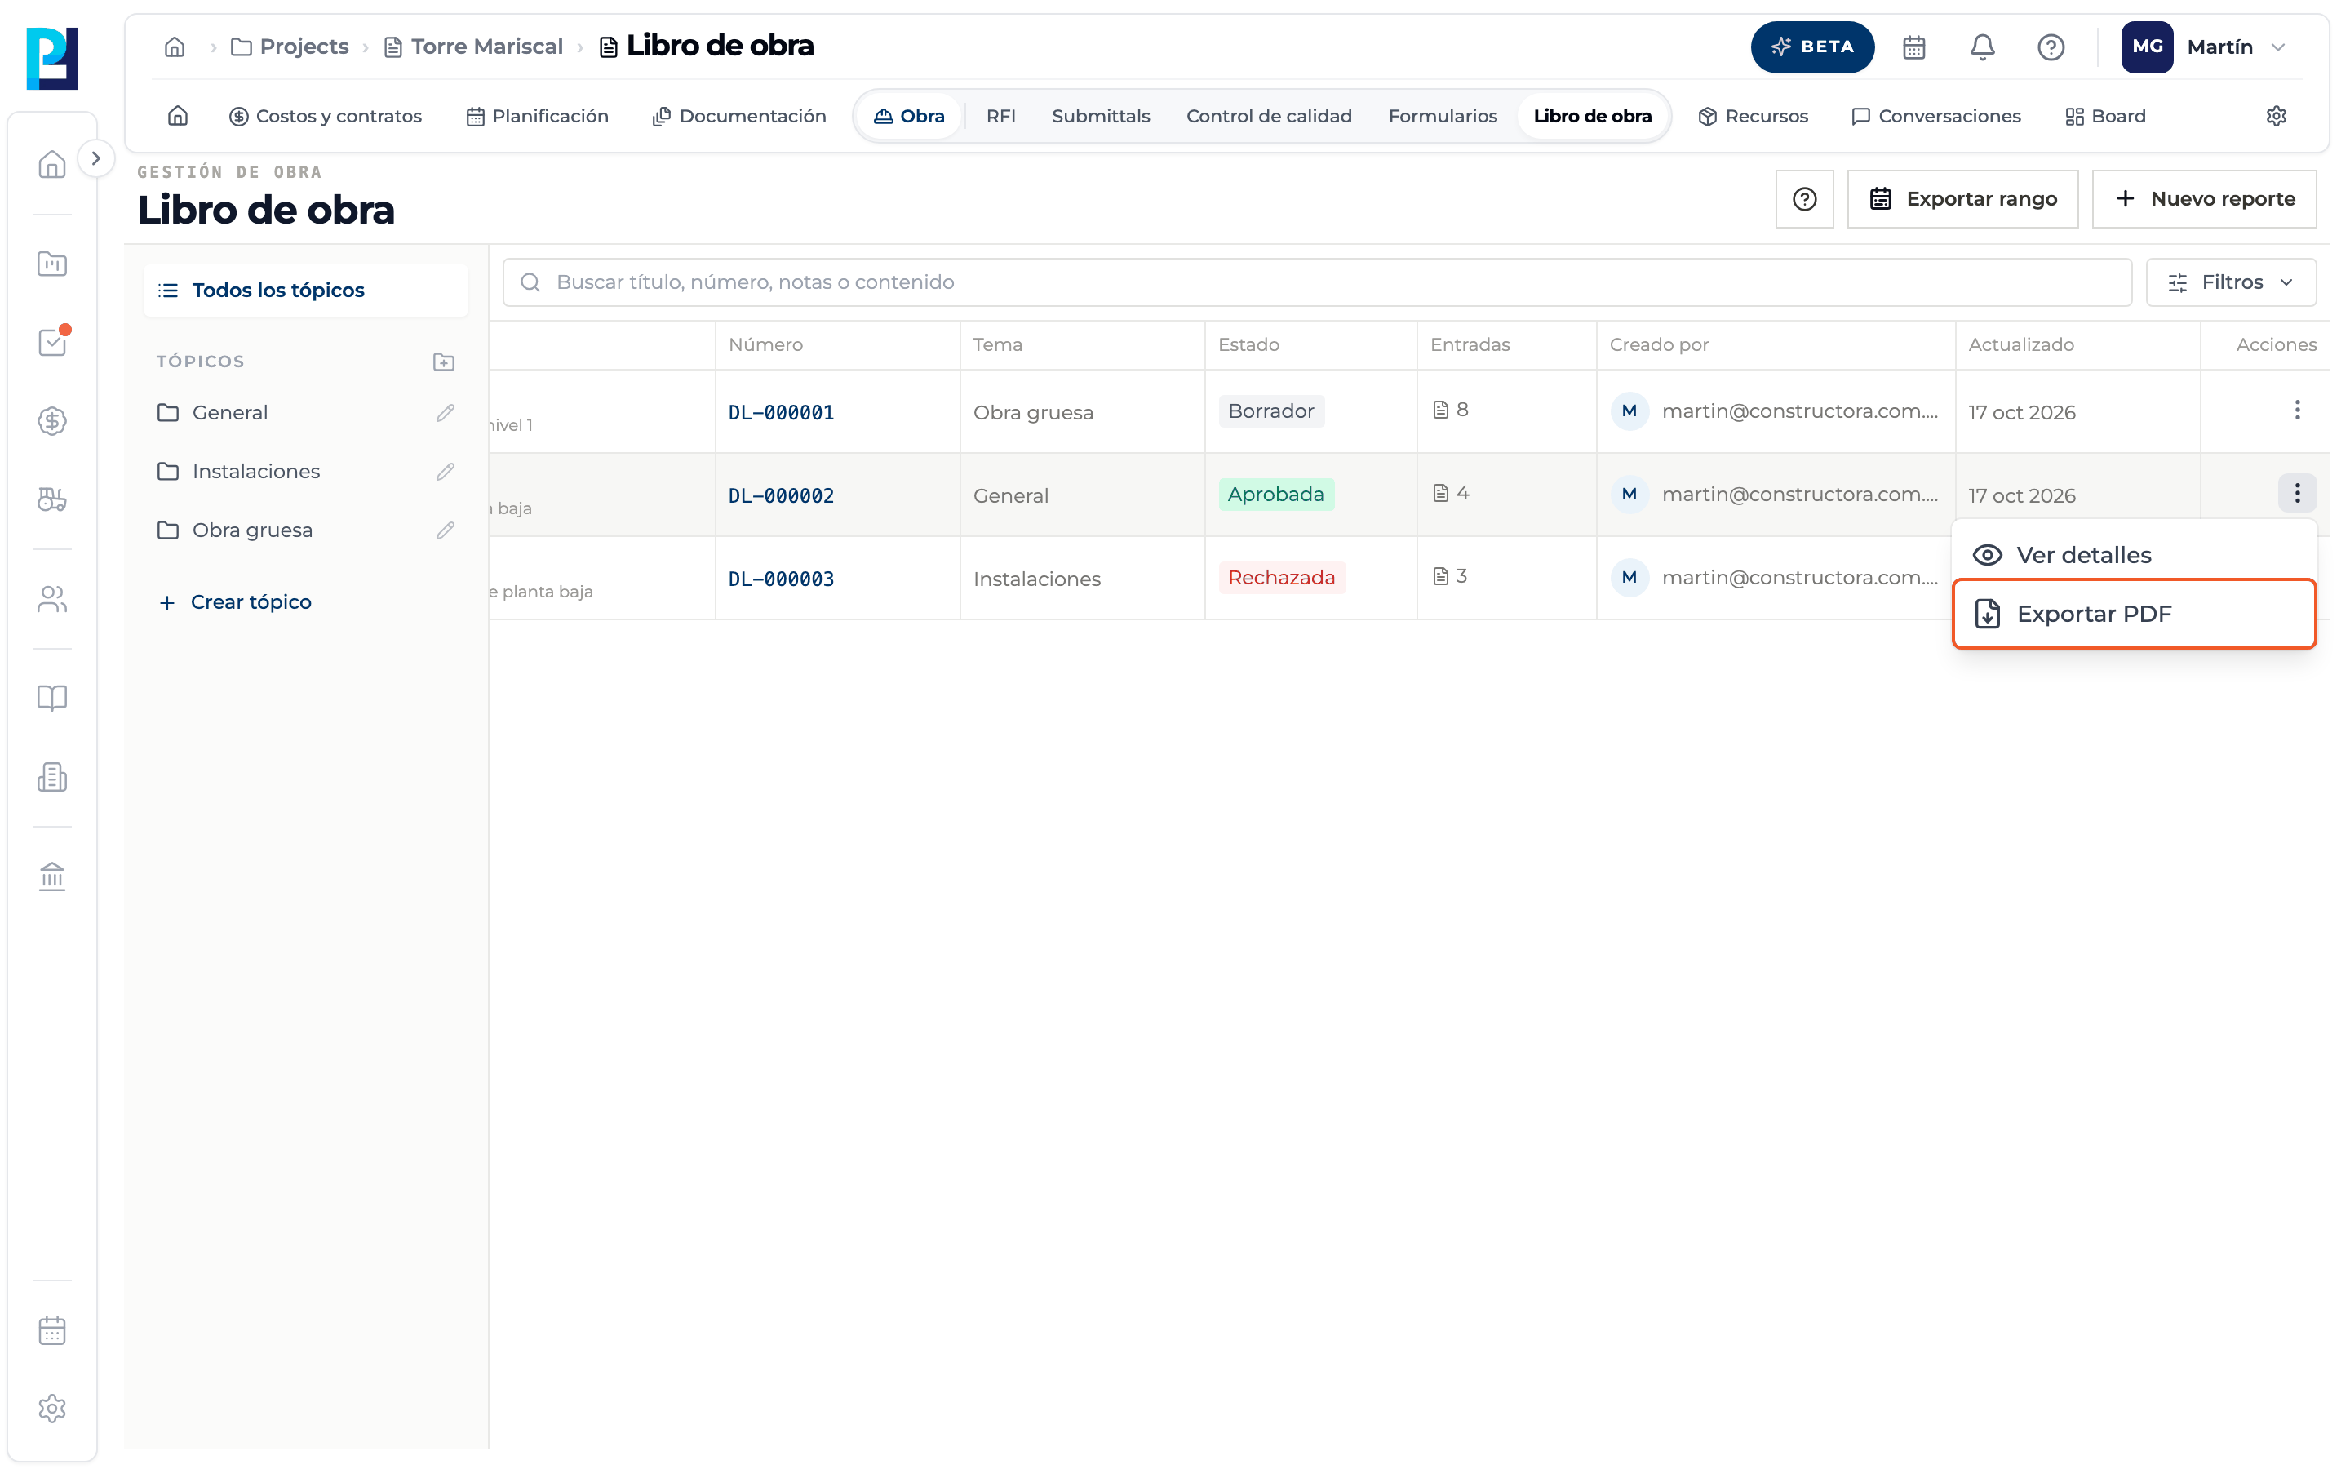Click the home icon in the breadcrumb
Screen dimensions: 2350x1469
[x=175, y=47]
